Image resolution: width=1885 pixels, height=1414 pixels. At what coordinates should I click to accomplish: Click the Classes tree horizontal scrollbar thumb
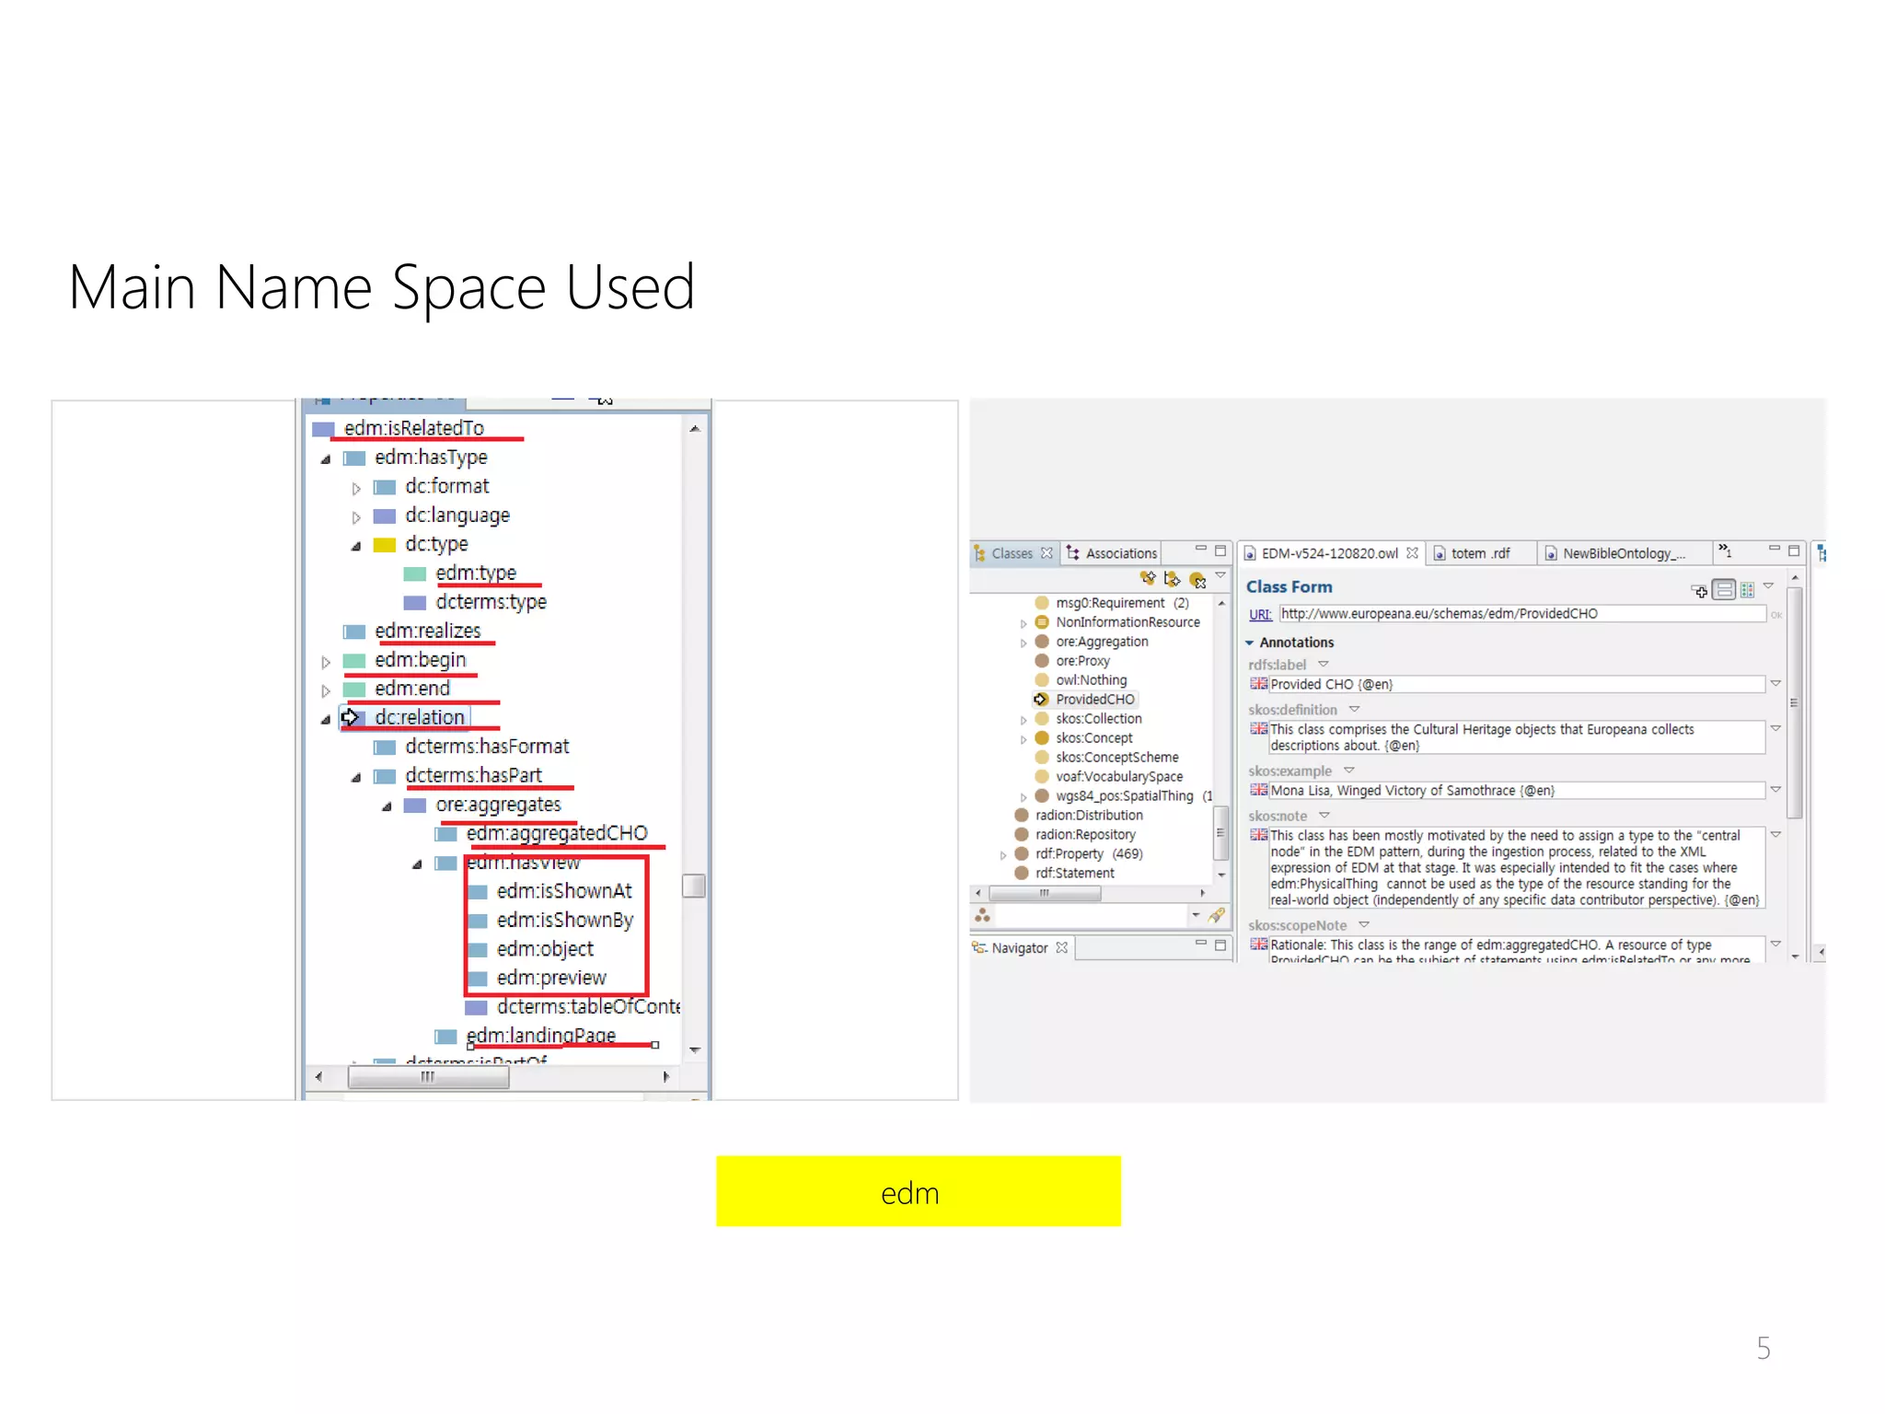point(1044,893)
